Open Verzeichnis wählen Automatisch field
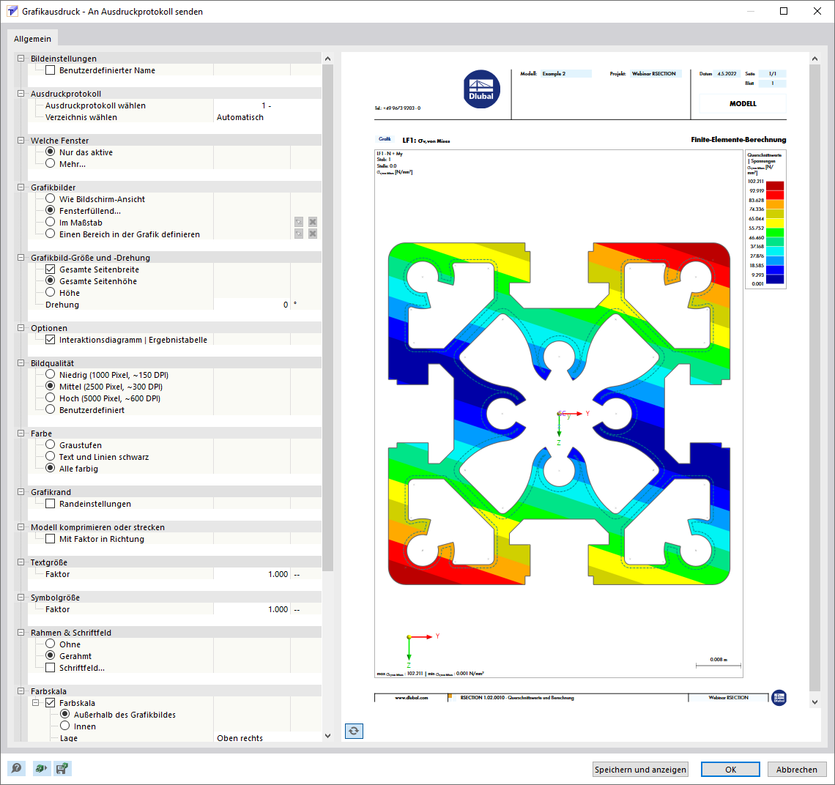This screenshot has height=785, width=835. pyautogui.click(x=267, y=116)
